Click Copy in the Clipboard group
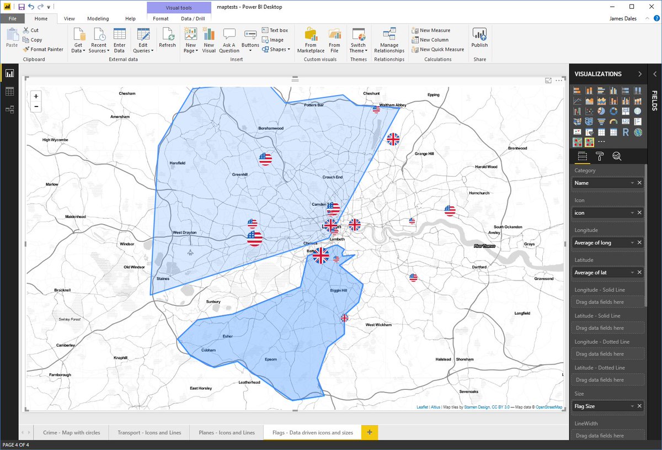 pyautogui.click(x=33, y=40)
